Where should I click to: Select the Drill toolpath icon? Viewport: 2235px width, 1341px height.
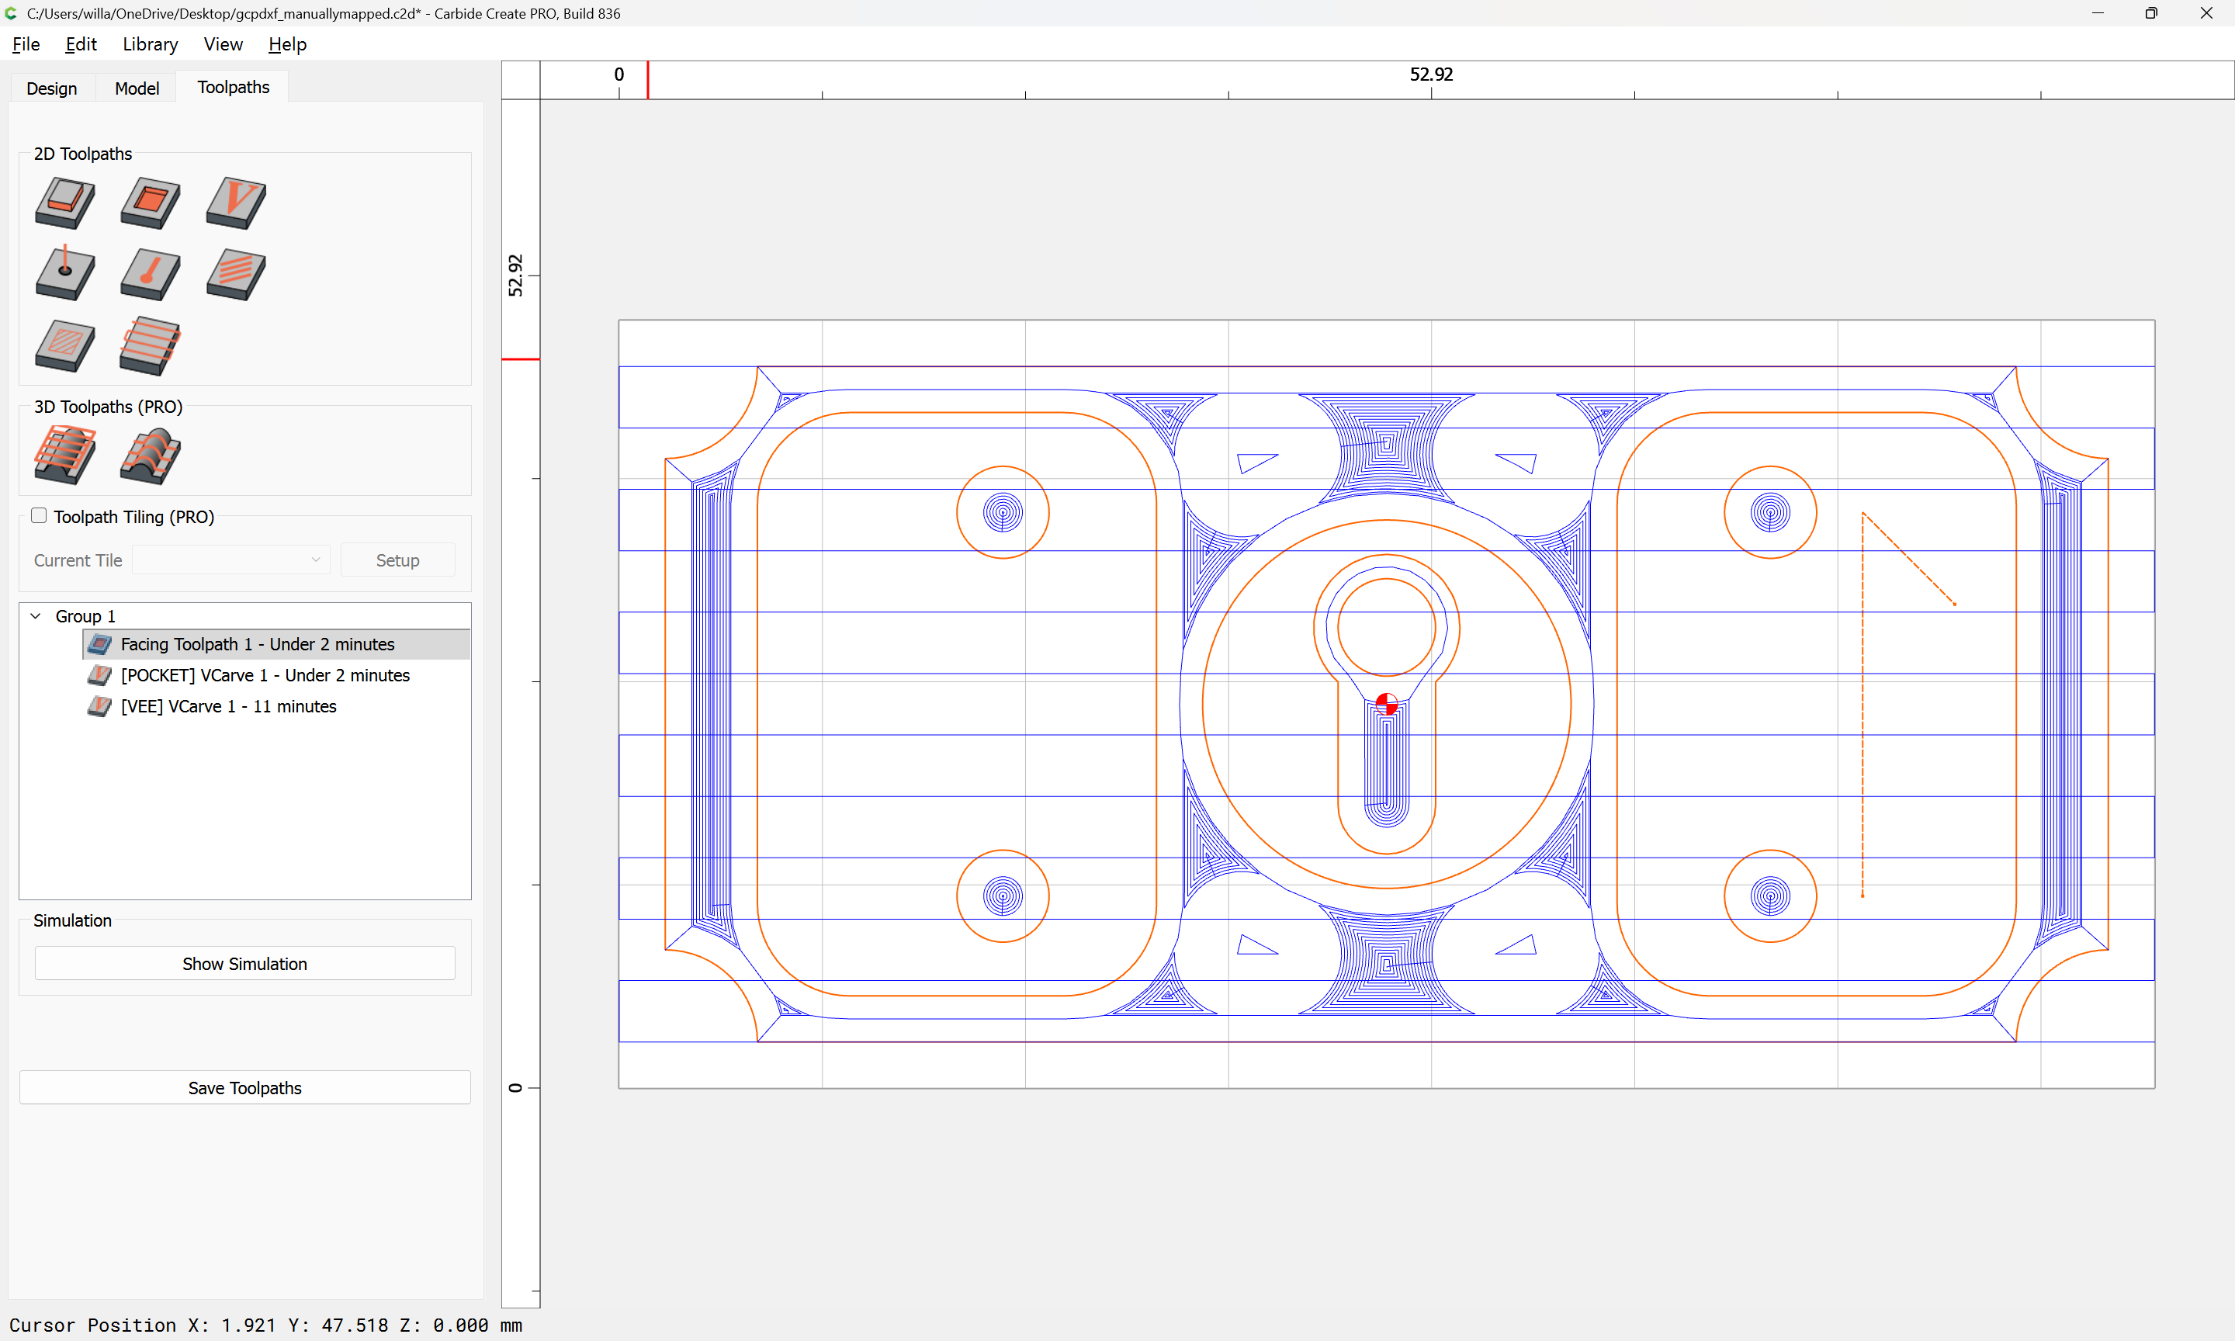point(65,274)
